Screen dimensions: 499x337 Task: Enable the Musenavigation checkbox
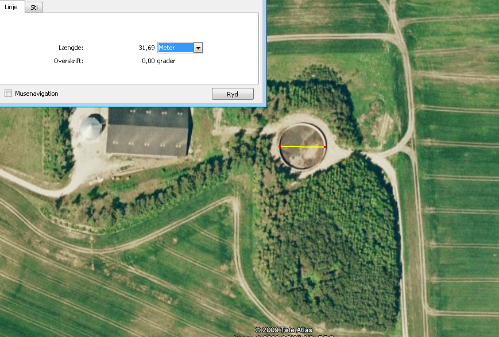point(9,94)
